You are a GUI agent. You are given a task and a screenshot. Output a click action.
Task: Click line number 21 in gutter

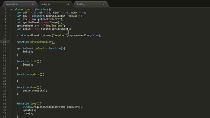pyautogui.click(x=5, y=74)
